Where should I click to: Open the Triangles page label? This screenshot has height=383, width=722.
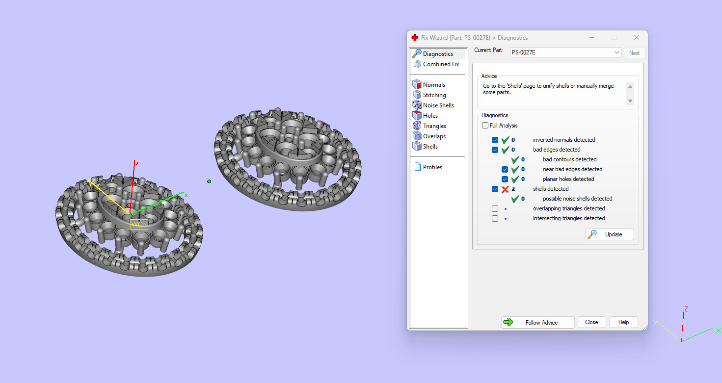[434, 126]
